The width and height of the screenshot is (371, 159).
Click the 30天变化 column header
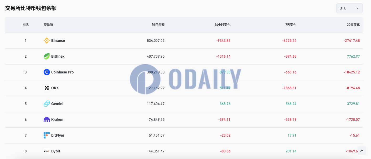(353, 25)
